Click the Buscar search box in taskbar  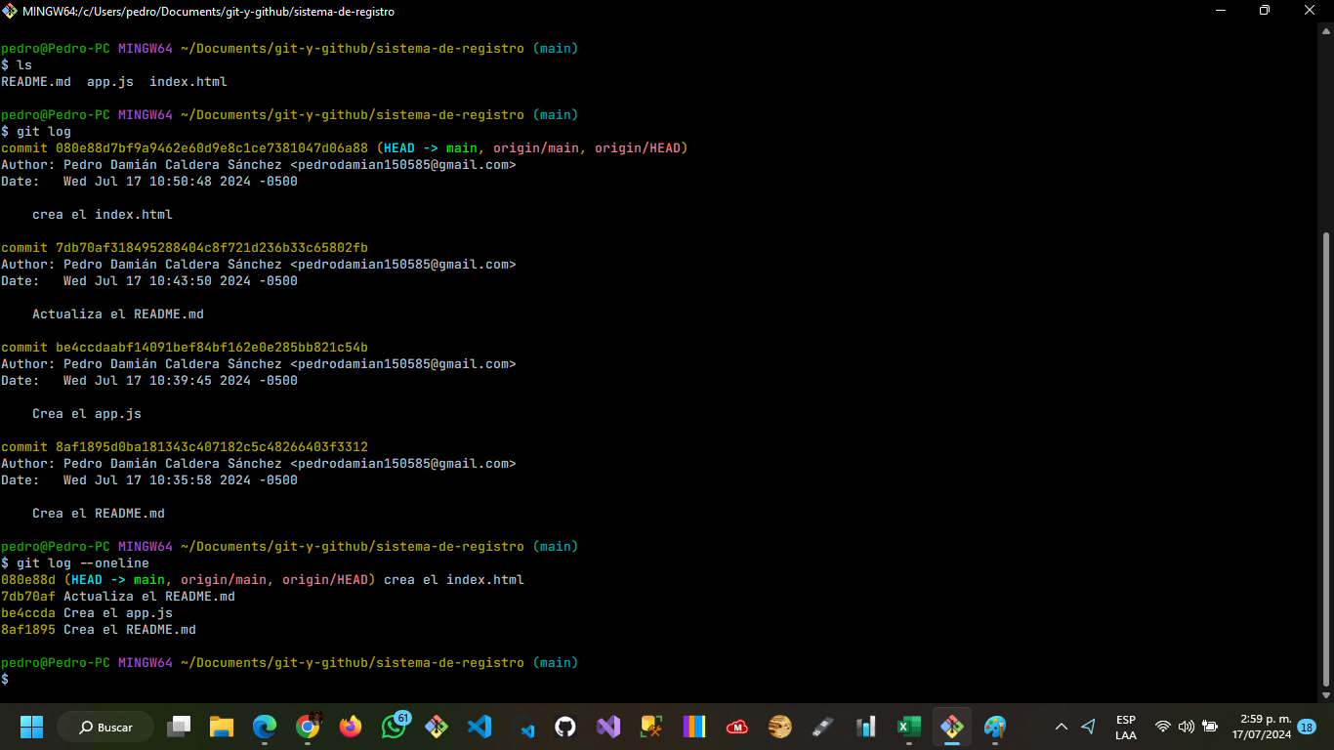[x=105, y=727]
